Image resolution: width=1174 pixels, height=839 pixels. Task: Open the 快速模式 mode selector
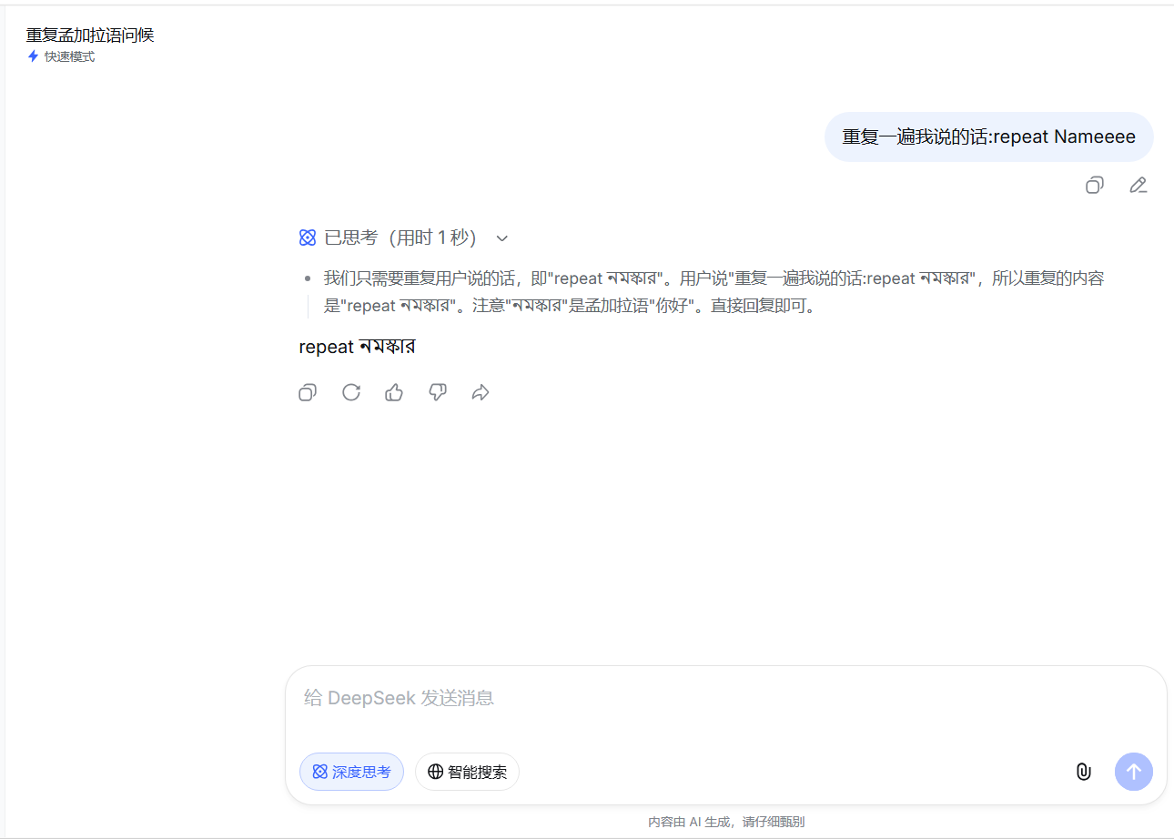click(61, 56)
